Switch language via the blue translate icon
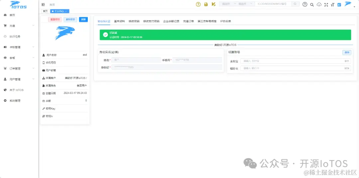This screenshot has width=359, height=178. tap(339, 5)
